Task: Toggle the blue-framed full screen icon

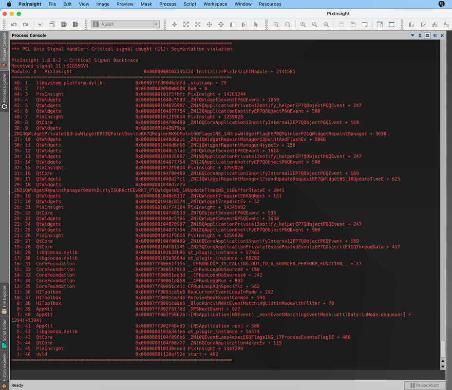Action: coord(392,24)
